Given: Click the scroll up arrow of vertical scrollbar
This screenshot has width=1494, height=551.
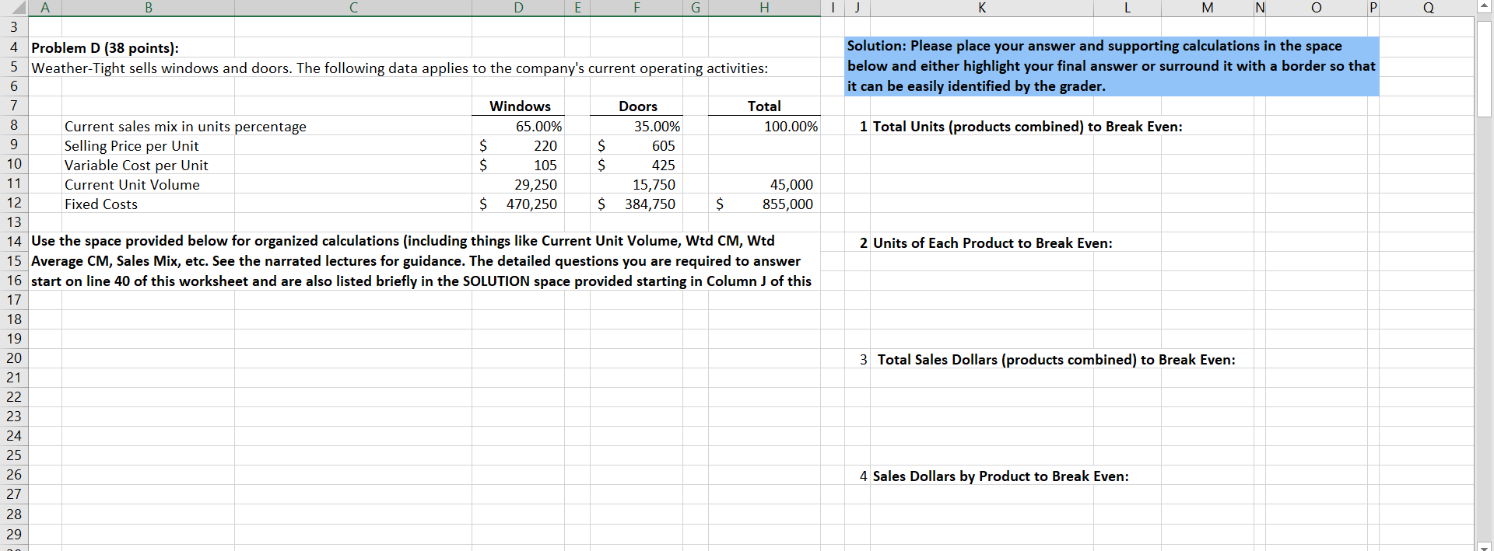Looking at the screenshot, I should [x=1485, y=7].
